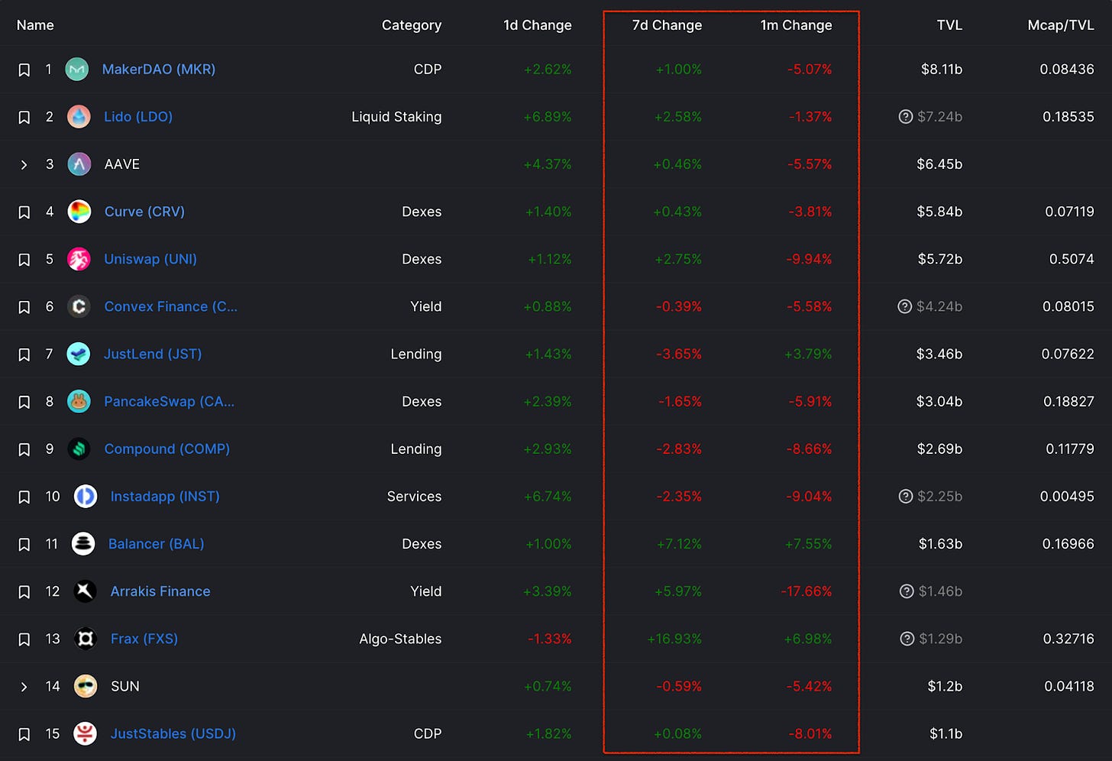Image resolution: width=1112 pixels, height=761 pixels.
Task: Bookmark the Convex Finance row
Action: click(24, 307)
